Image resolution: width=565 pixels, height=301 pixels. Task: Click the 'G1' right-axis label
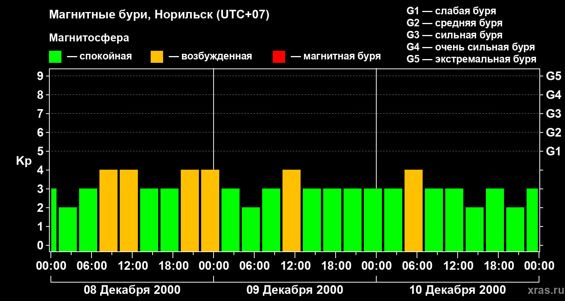[x=554, y=152]
